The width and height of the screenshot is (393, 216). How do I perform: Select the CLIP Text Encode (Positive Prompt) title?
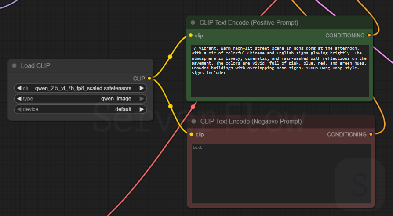click(249, 22)
